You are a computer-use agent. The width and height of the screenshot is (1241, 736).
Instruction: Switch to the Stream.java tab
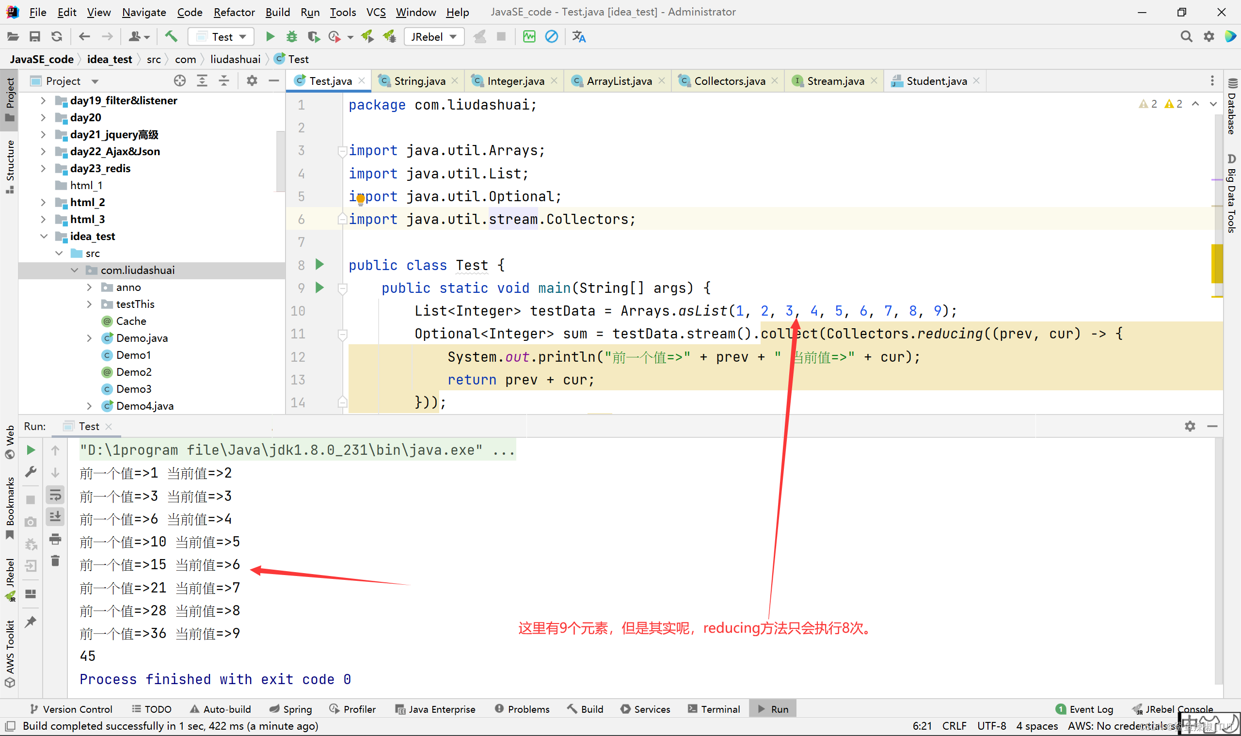[x=835, y=81]
